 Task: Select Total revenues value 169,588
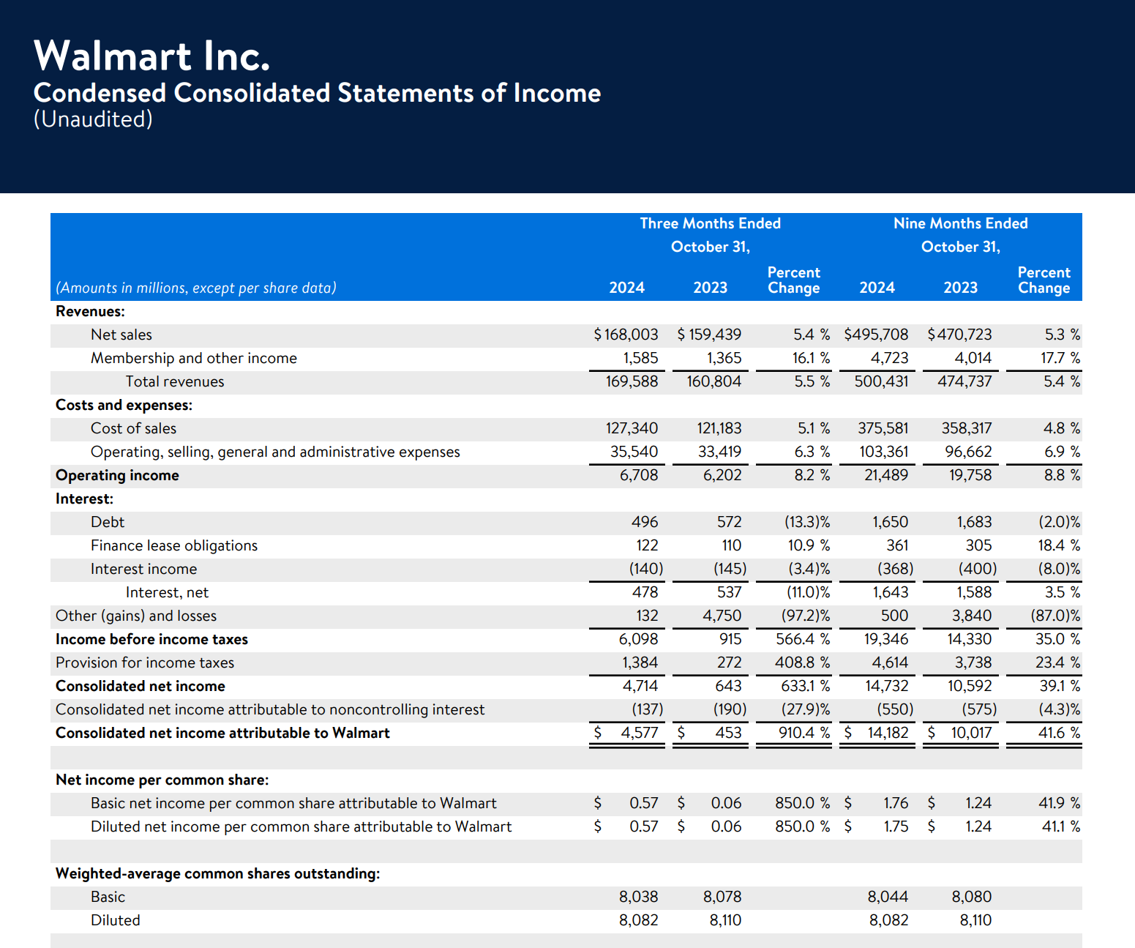pyautogui.click(x=632, y=381)
